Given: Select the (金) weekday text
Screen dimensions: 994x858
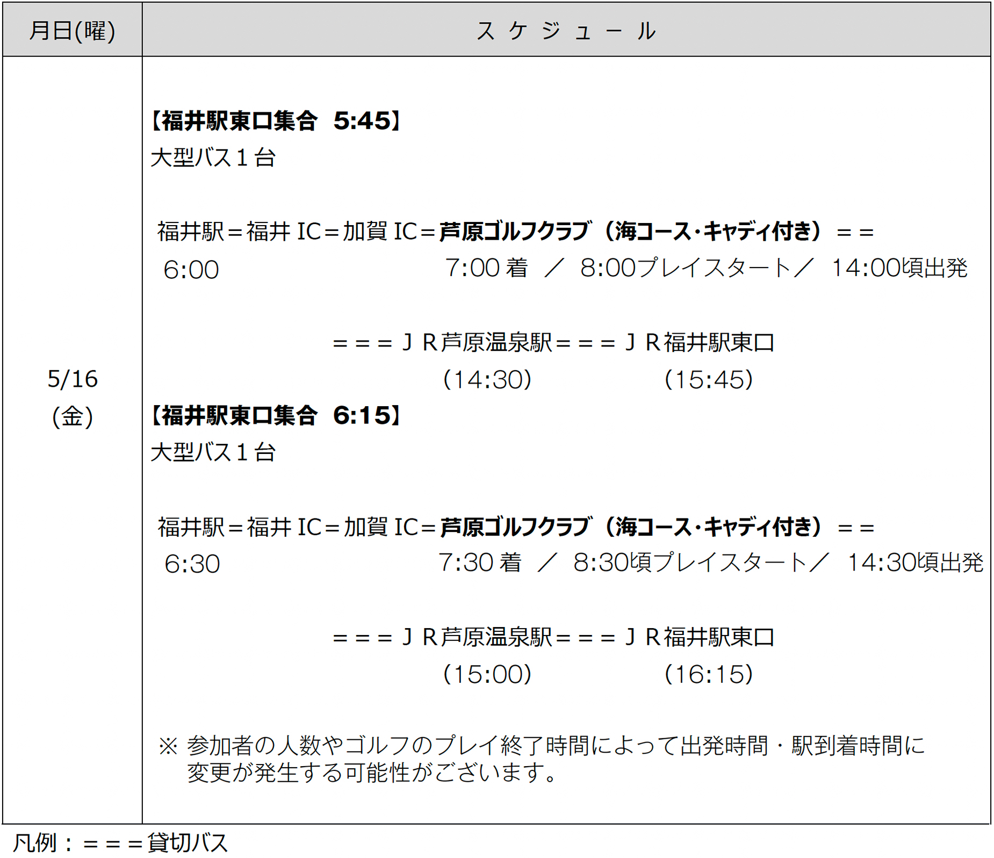Looking at the screenshot, I should [73, 416].
